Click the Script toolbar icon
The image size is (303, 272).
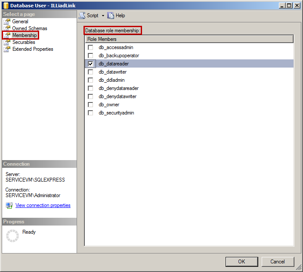coord(82,15)
